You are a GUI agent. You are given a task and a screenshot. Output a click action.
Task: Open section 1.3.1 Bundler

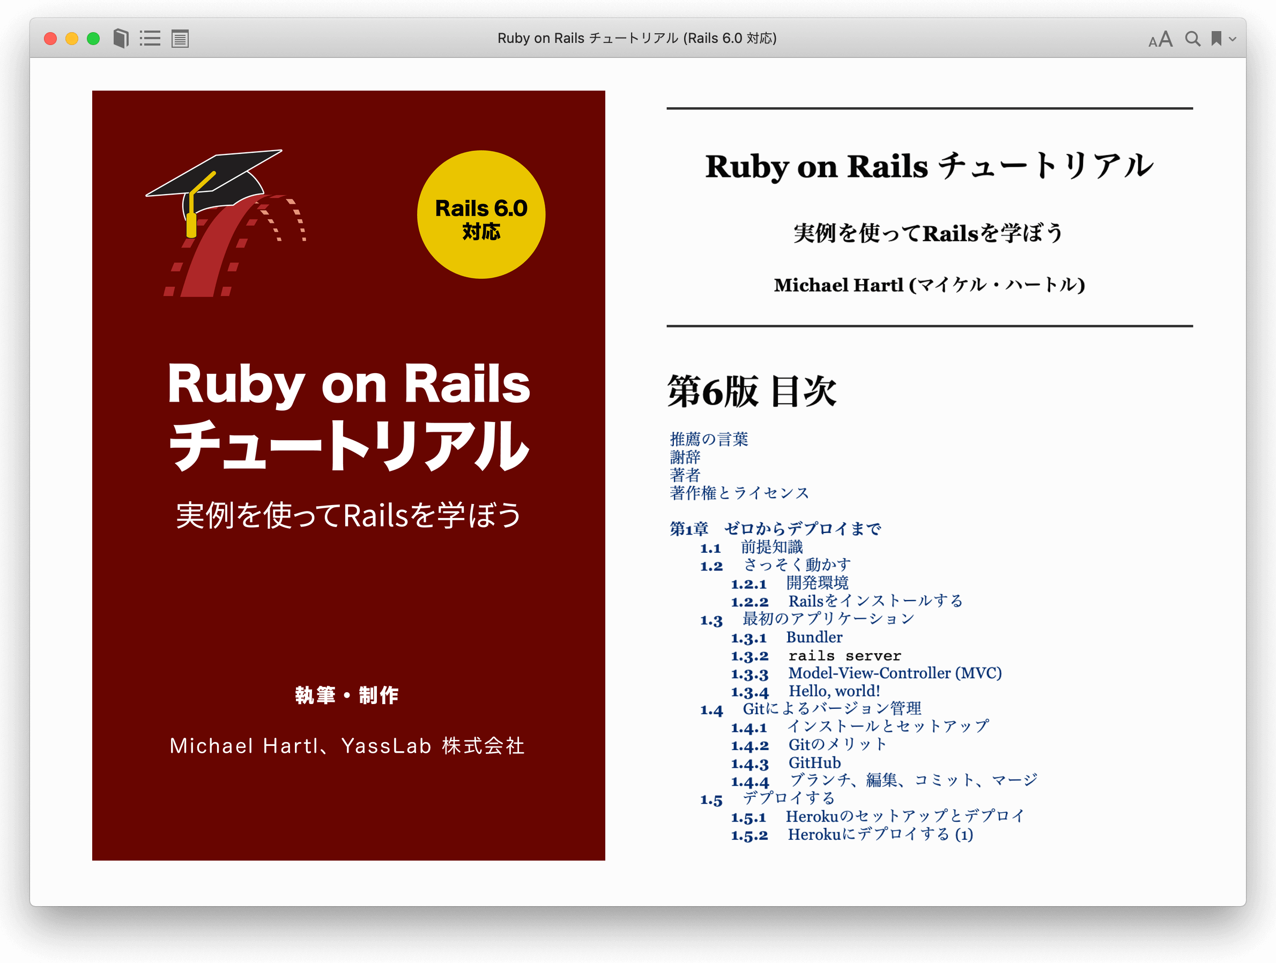(x=787, y=637)
